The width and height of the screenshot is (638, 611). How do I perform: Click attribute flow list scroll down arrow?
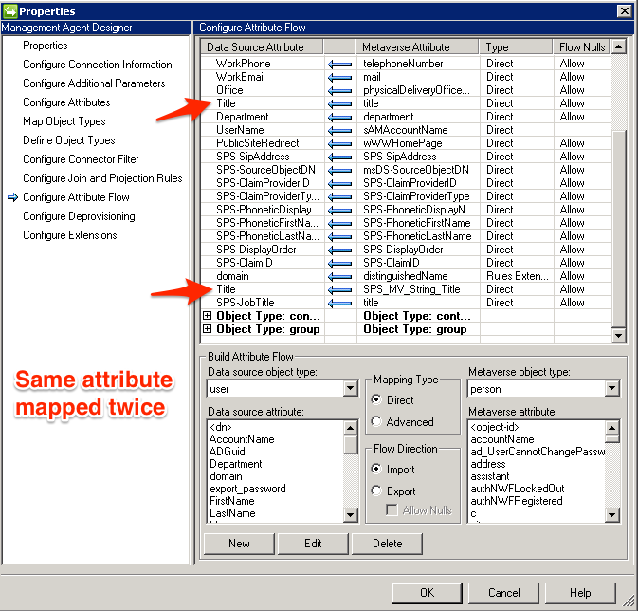coord(618,335)
